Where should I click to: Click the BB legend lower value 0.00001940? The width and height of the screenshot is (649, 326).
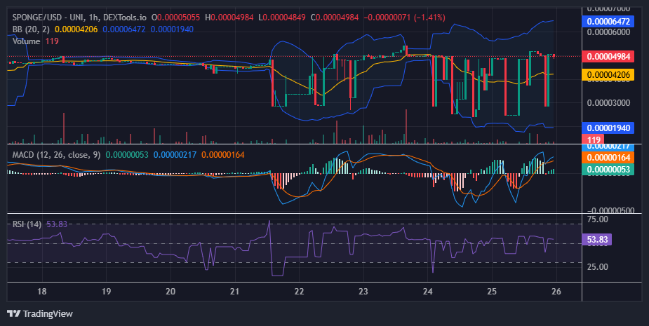(172, 29)
